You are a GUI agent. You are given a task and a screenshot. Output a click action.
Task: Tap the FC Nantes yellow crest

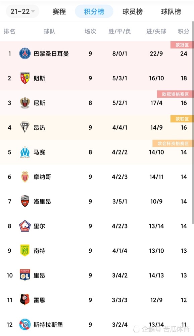click(x=25, y=251)
